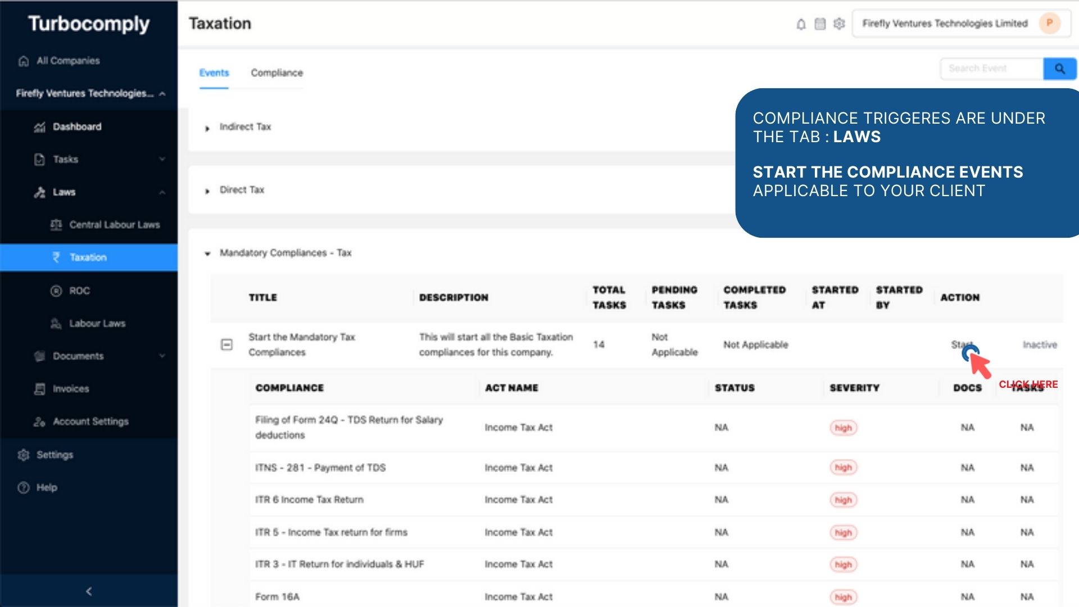Expand the Direct Tax section
Viewport: 1079px width, 607px height.
pos(207,191)
